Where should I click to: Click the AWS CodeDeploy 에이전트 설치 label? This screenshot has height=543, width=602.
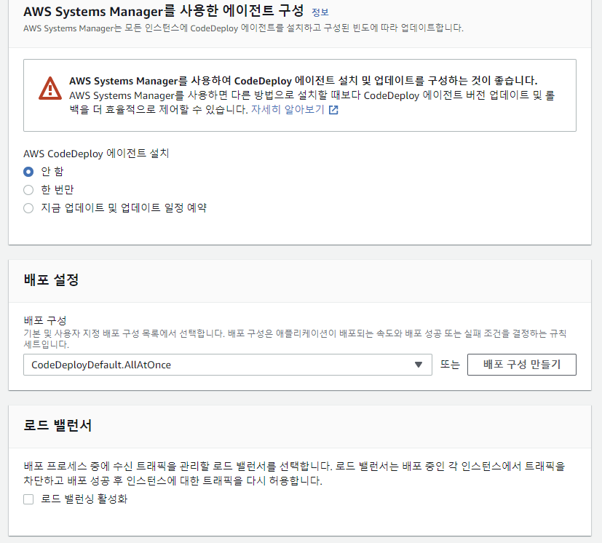[96, 154]
